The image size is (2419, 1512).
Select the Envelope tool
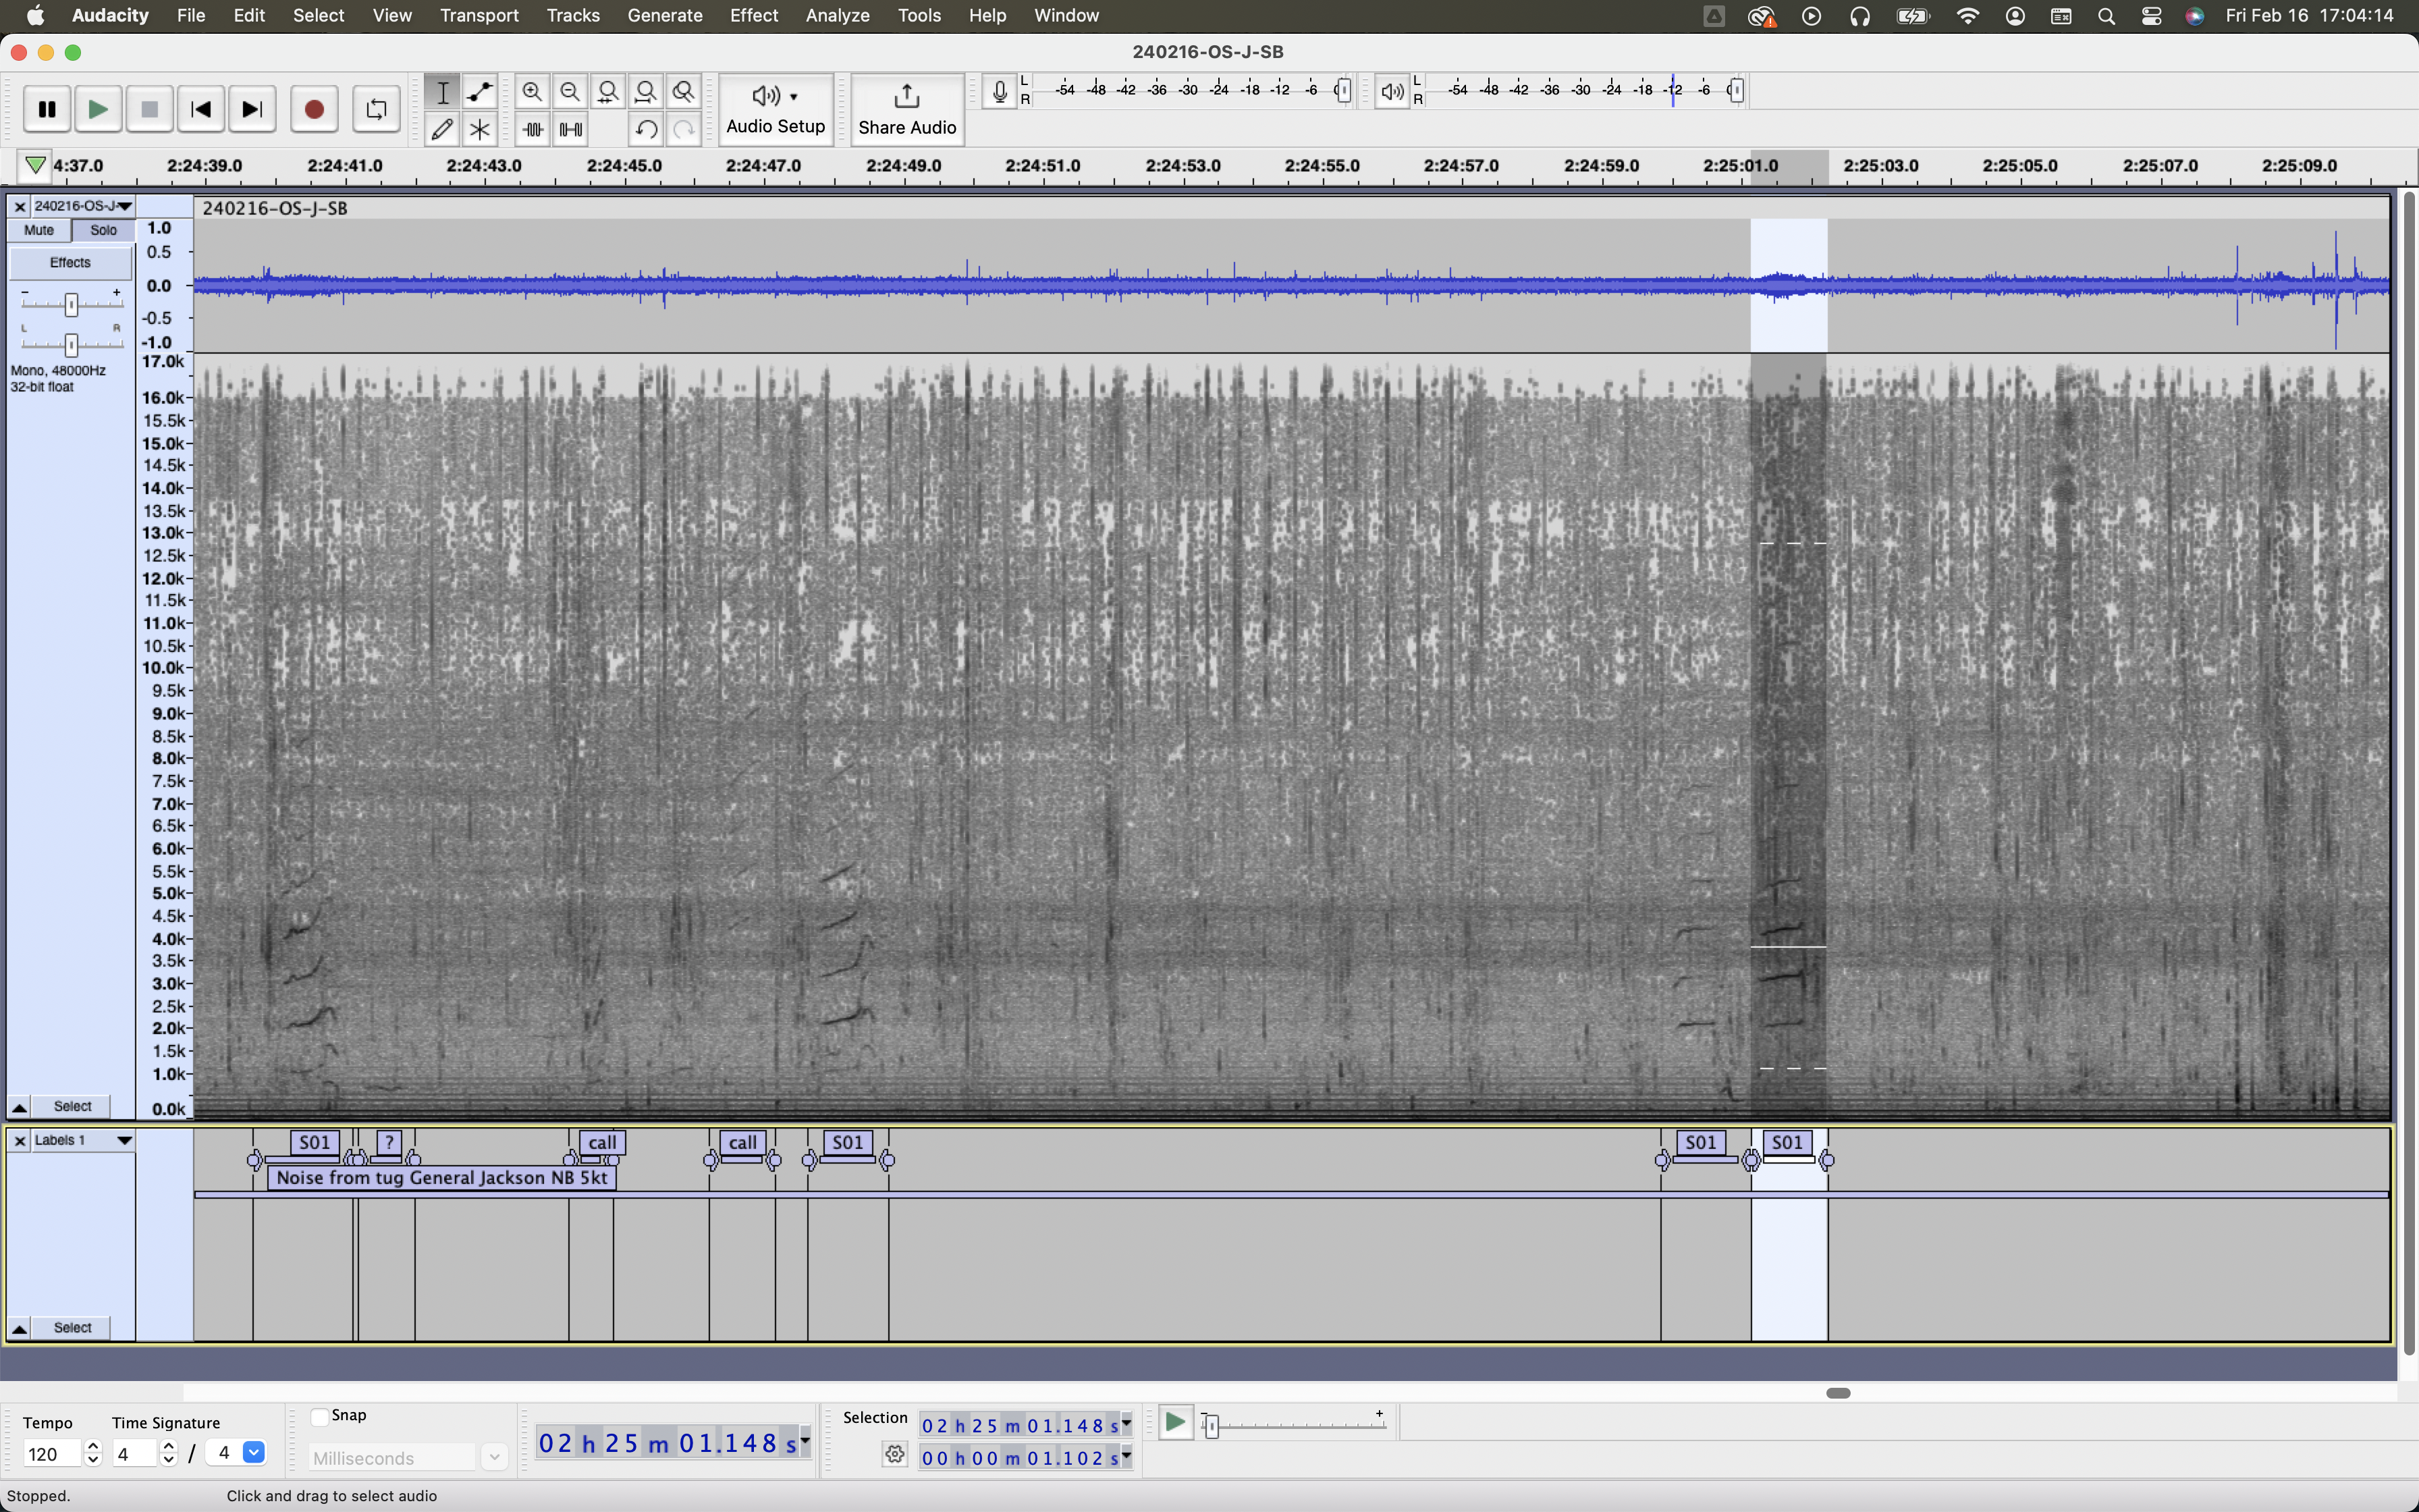pyautogui.click(x=481, y=92)
